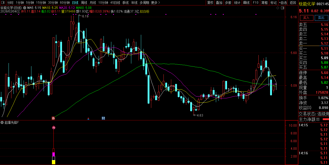This screenshot has height=165, width=329.
Task: Toggle the left panel icon beside 分时
Action: click(x=3, y=3)
